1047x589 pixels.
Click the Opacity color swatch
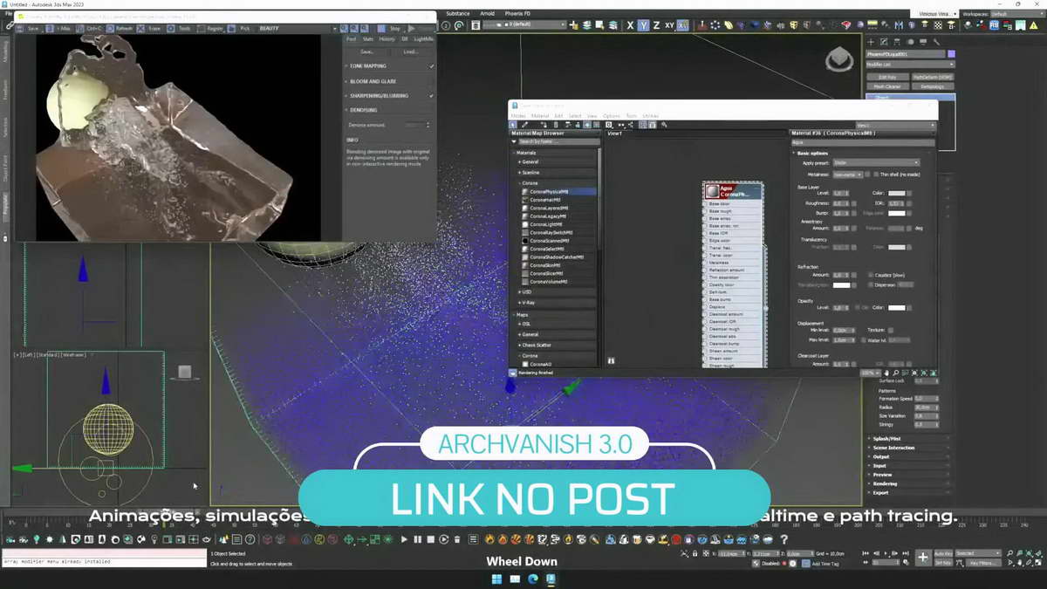coord(896,307)
